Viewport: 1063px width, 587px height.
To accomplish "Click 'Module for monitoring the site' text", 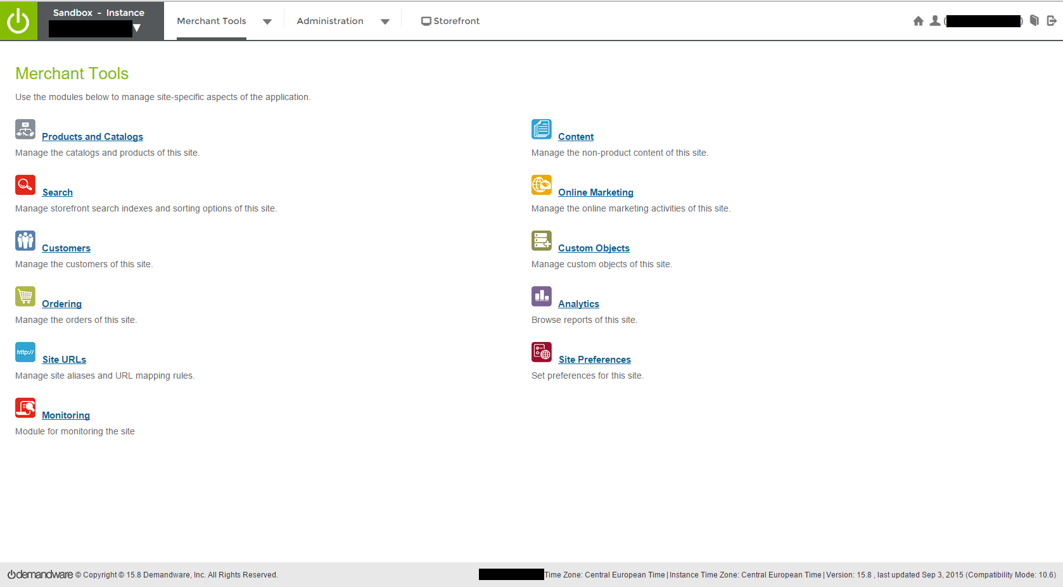I will tap(75, 431).
